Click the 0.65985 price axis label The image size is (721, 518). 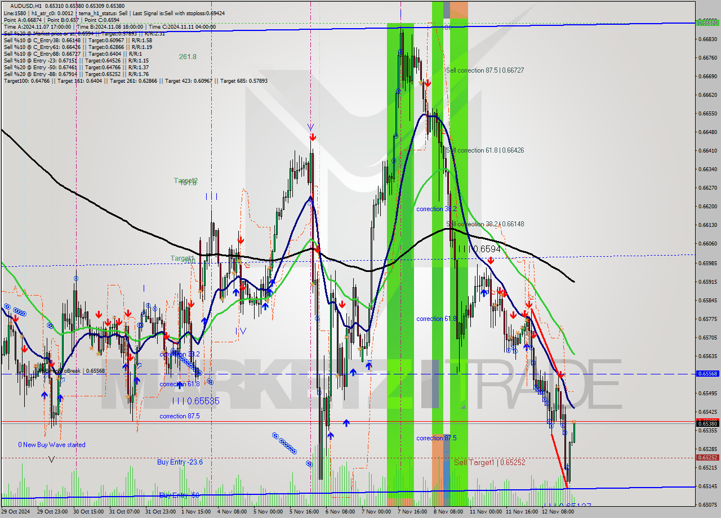[x=707, y=262]
